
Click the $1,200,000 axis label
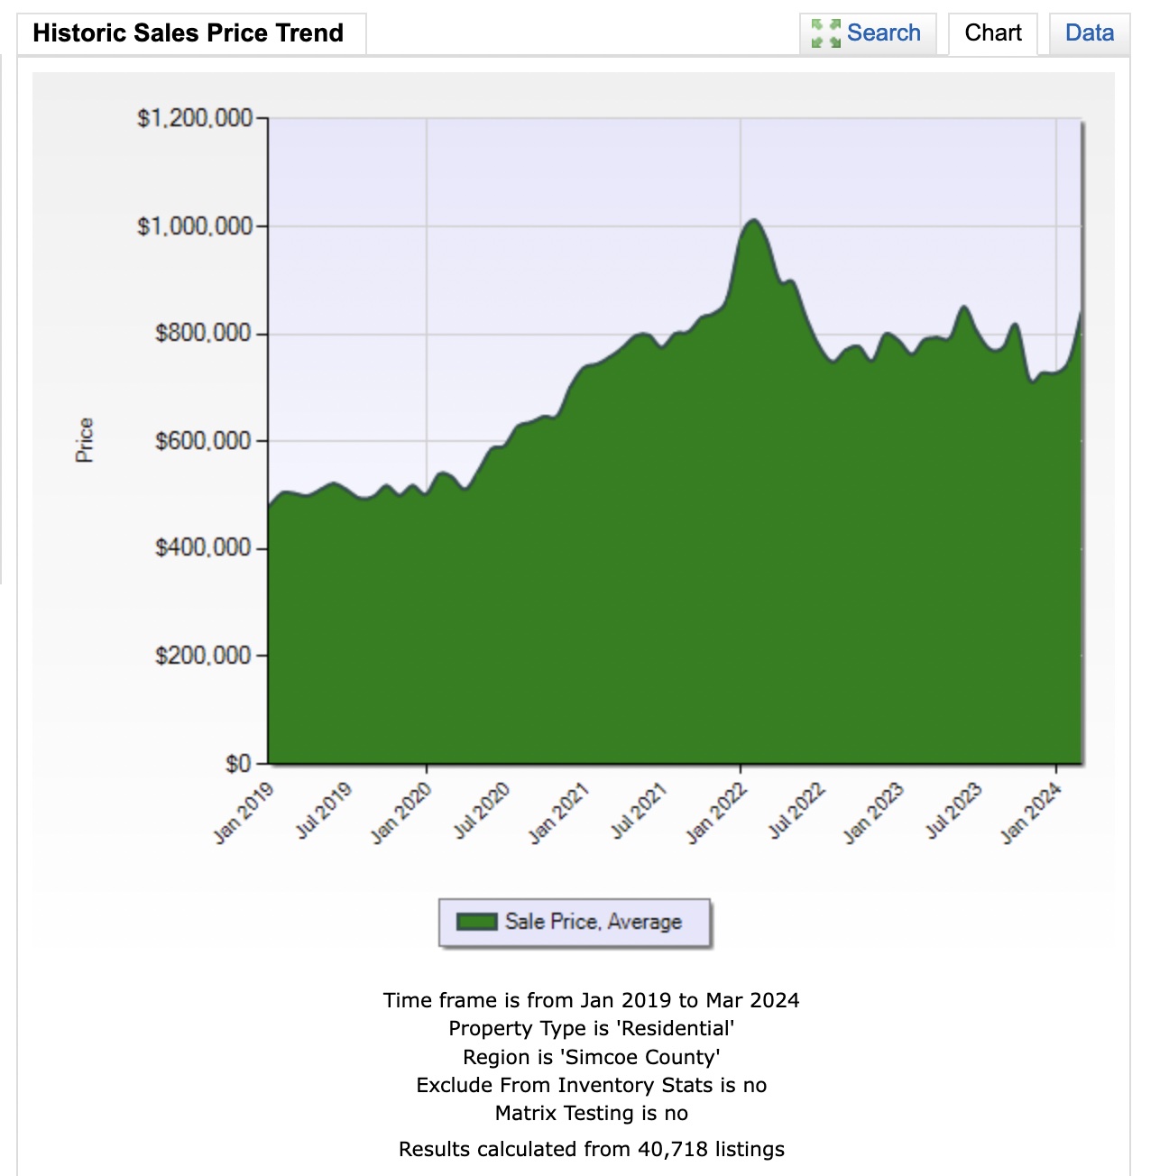(x=195, y=118)
